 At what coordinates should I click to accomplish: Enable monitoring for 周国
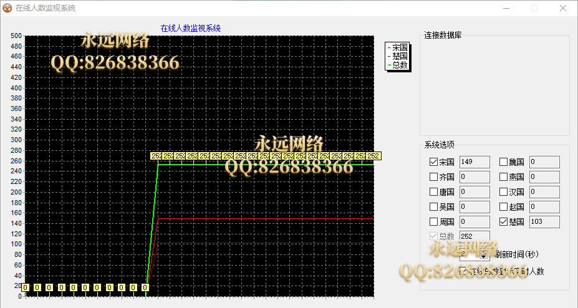(x=434, y=222)
